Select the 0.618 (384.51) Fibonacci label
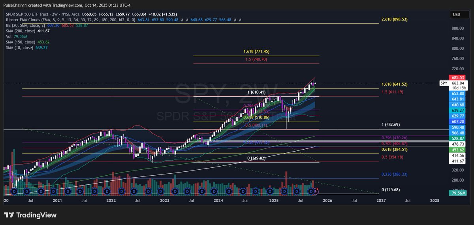Image resolution: width=474 pixels, height=225 pixels. pyautogui.click(x=394, y=150)
